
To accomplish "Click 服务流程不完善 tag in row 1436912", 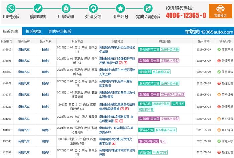I will coord(149,50).
